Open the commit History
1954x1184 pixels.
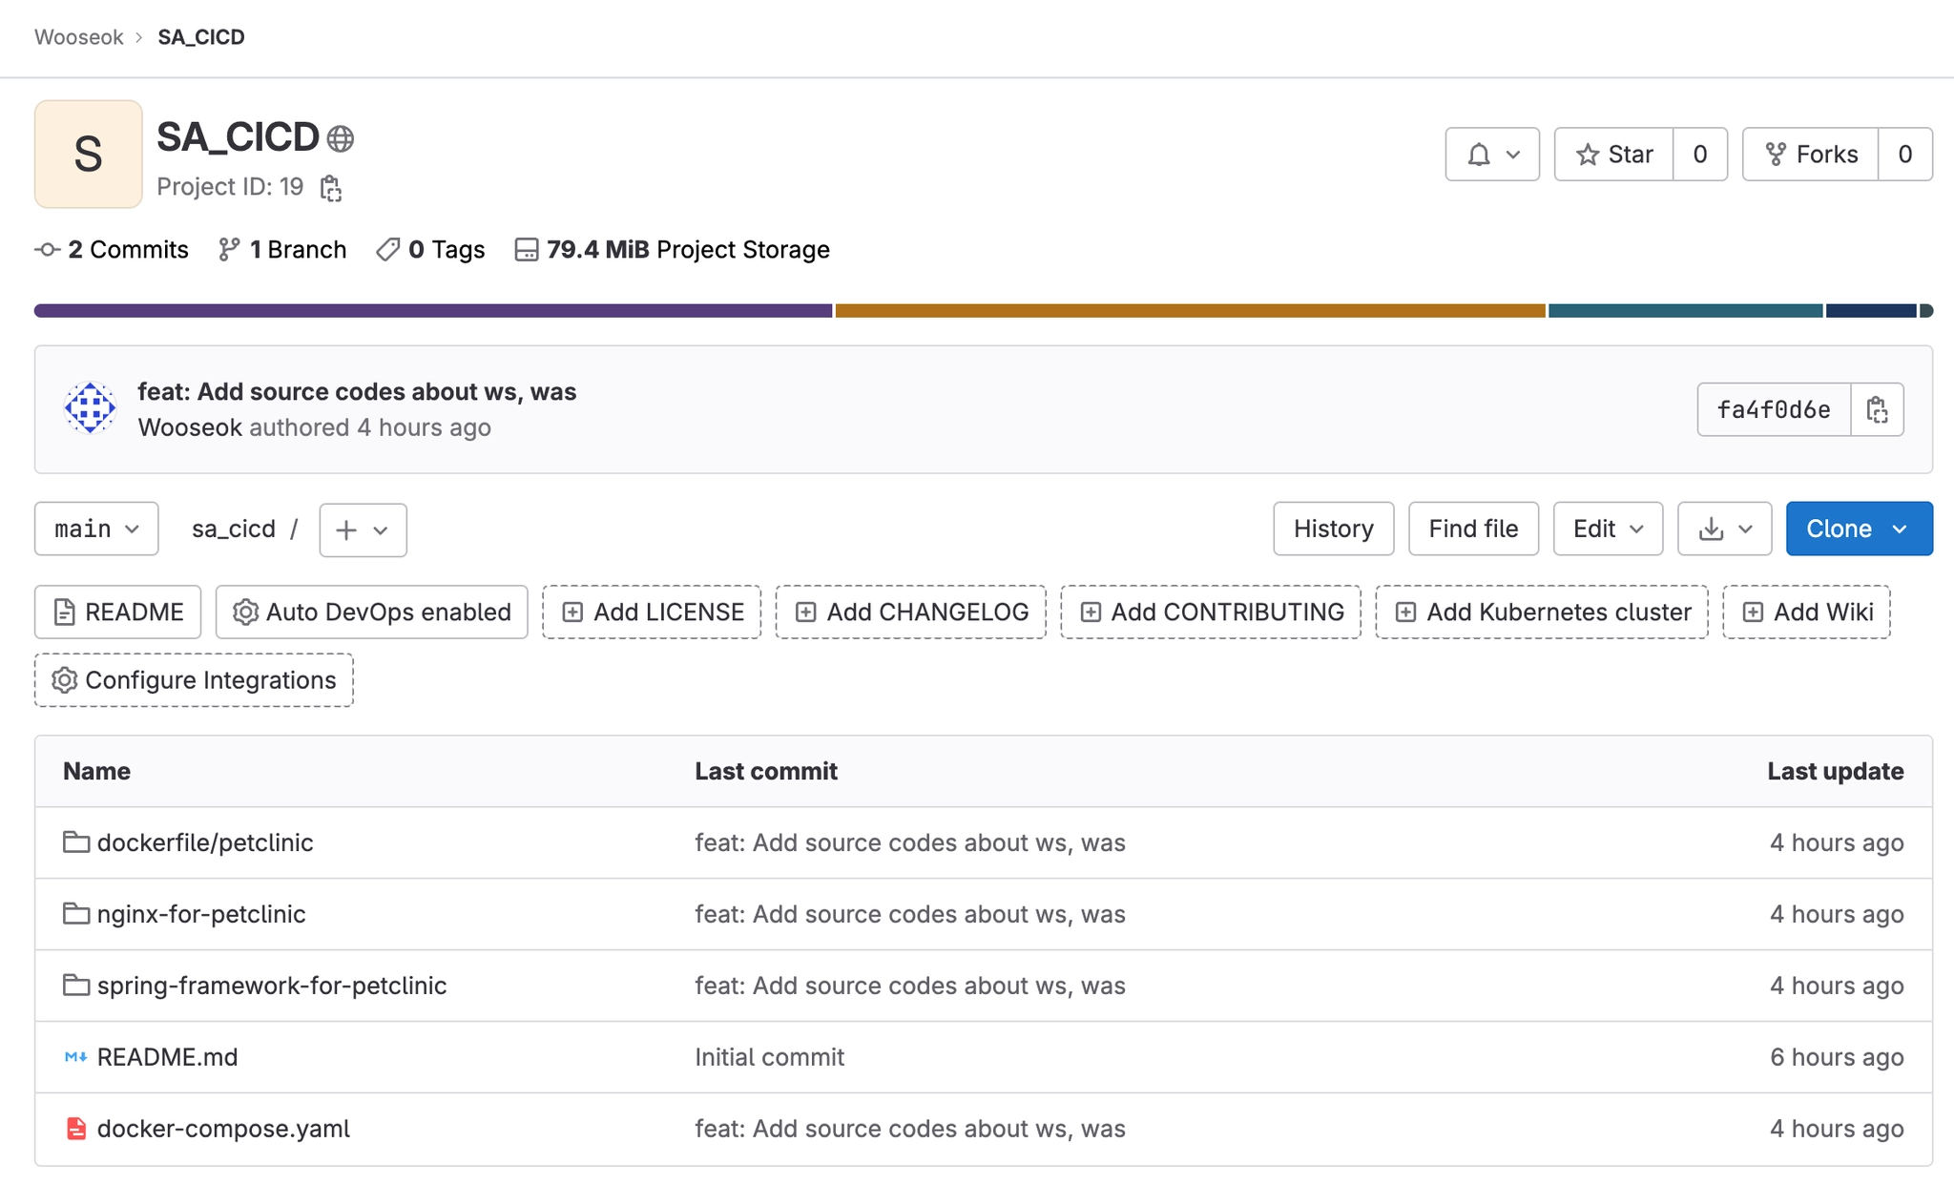click(x=1333, y=529)
